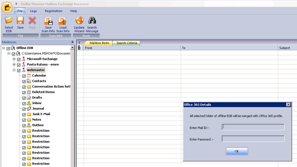Sort by the From column header
The image size is (297, 167).
click(x=132, y=48)
